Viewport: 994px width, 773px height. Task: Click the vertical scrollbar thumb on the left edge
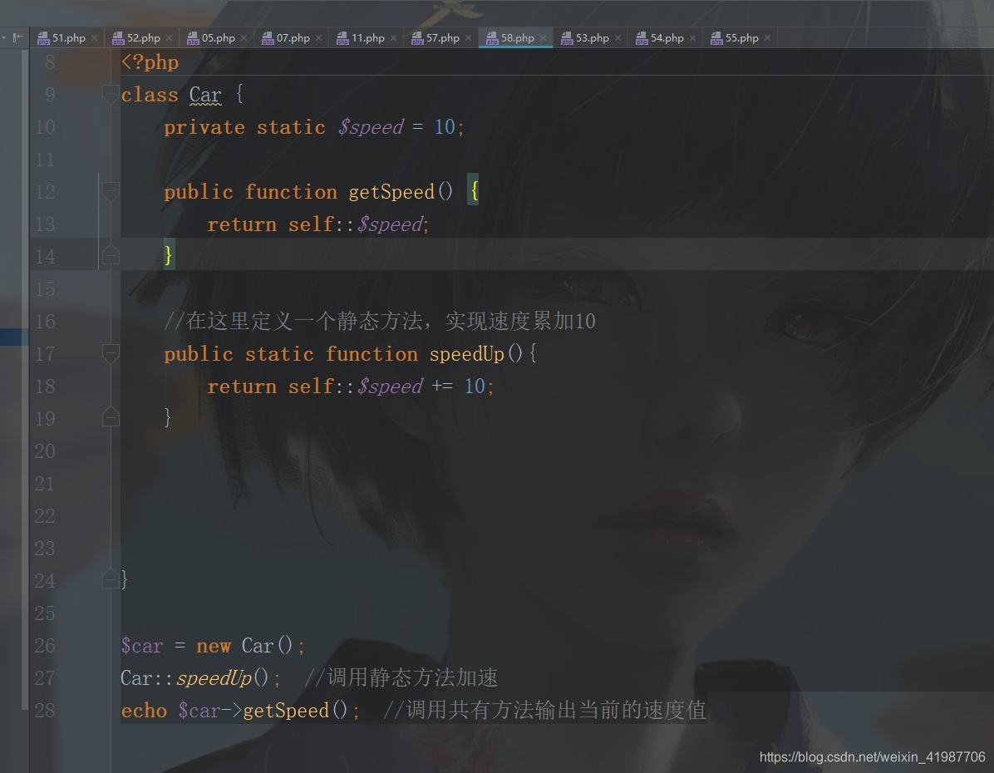point(25,381)
